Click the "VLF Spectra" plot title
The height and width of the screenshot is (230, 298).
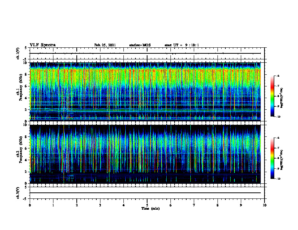pos(43,45)
